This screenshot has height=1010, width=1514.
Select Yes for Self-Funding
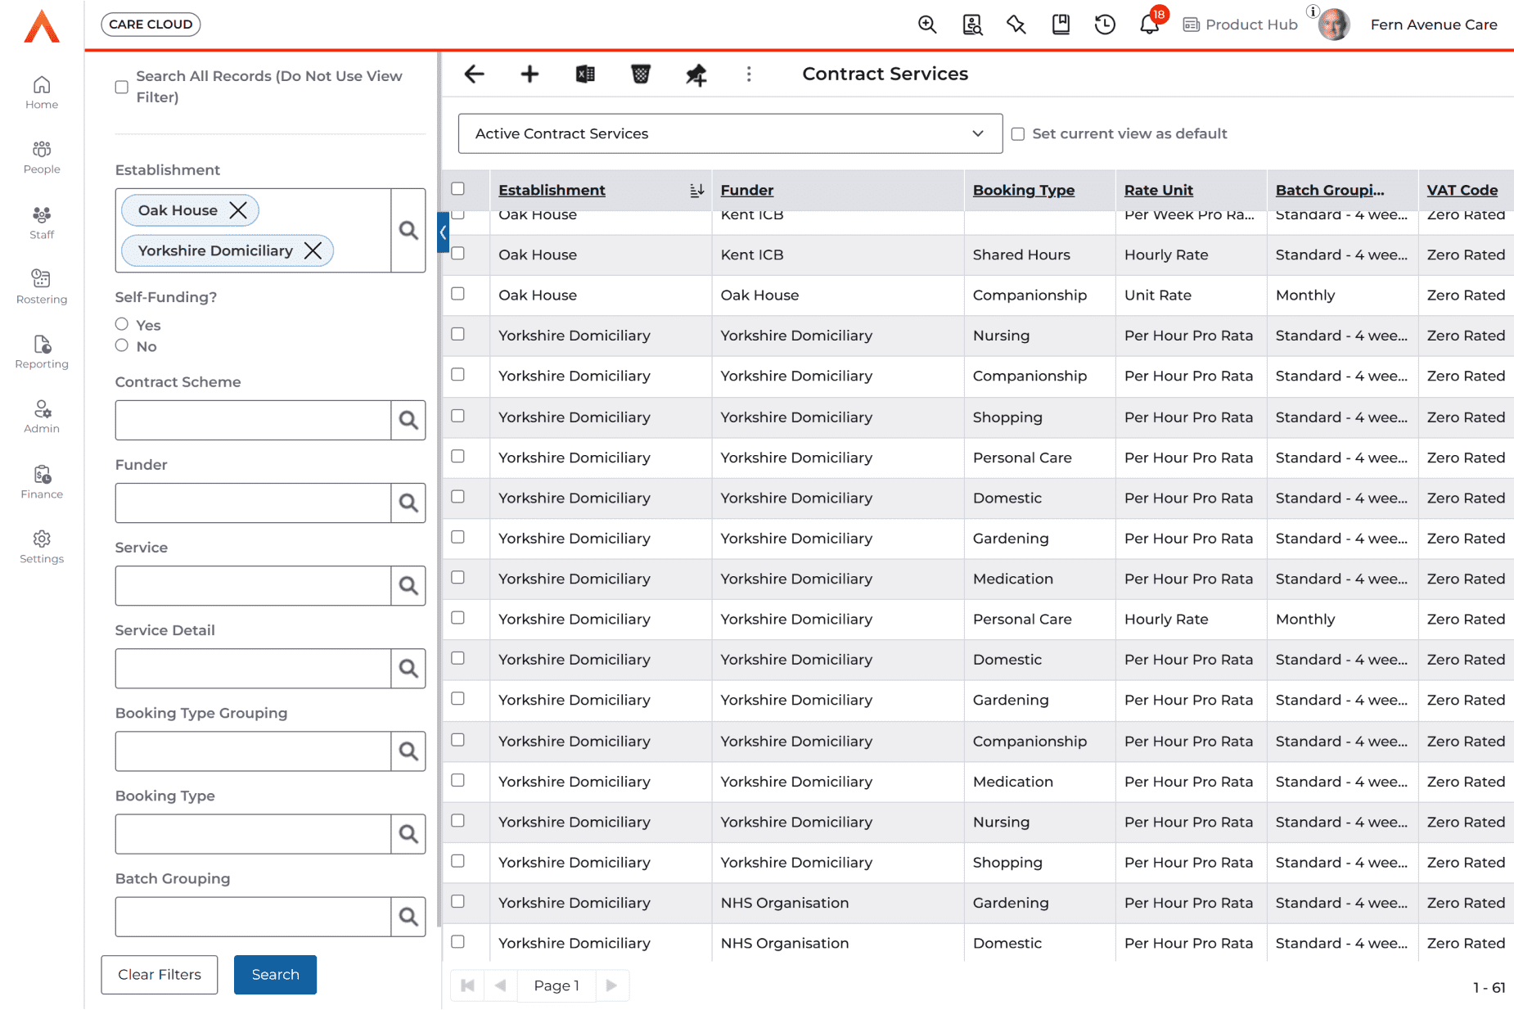(x=122, y=324)
